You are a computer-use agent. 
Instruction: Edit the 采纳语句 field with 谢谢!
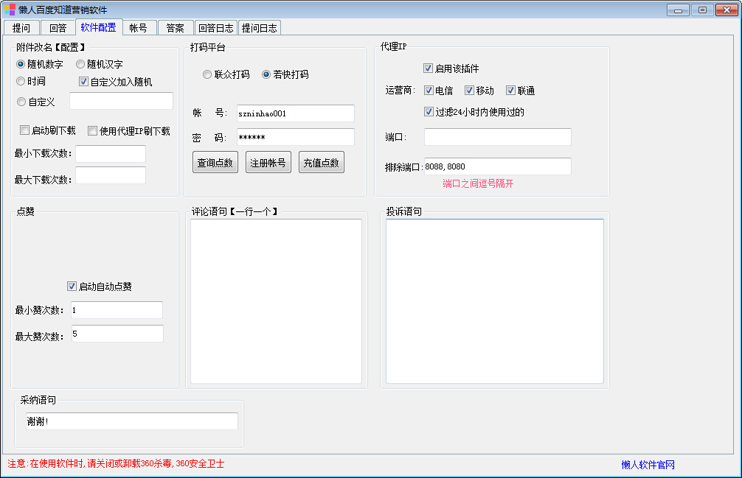coord(132,421)
